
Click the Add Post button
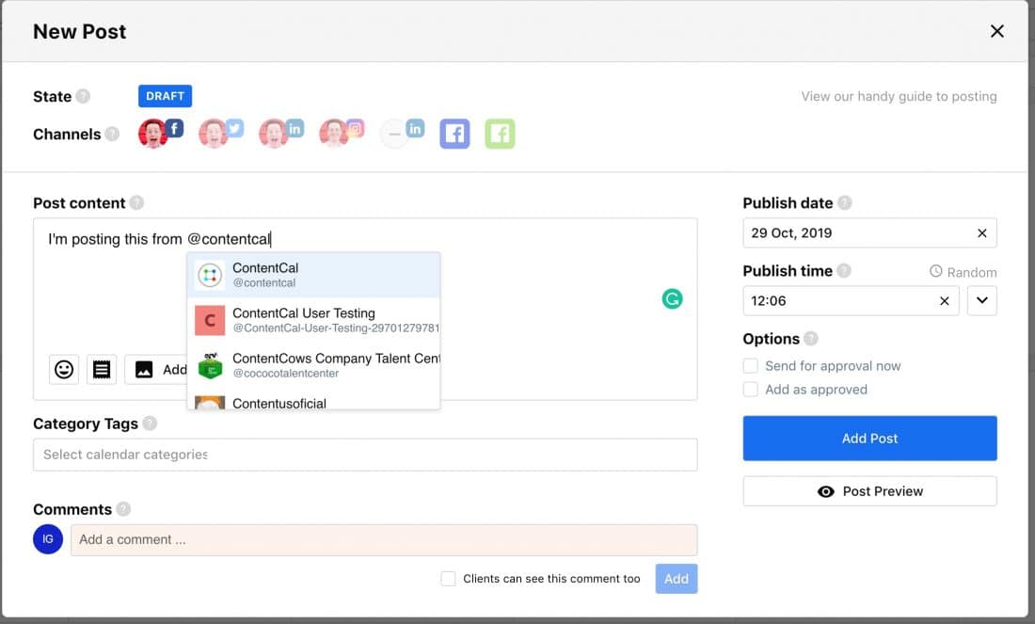870,439
